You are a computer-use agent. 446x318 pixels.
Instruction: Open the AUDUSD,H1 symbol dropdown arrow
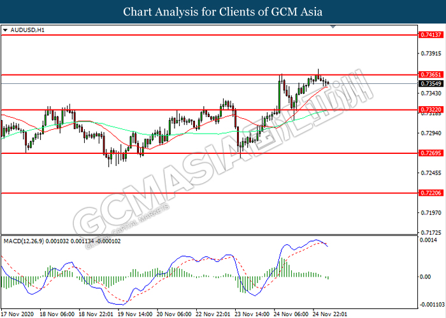point(5,30)
